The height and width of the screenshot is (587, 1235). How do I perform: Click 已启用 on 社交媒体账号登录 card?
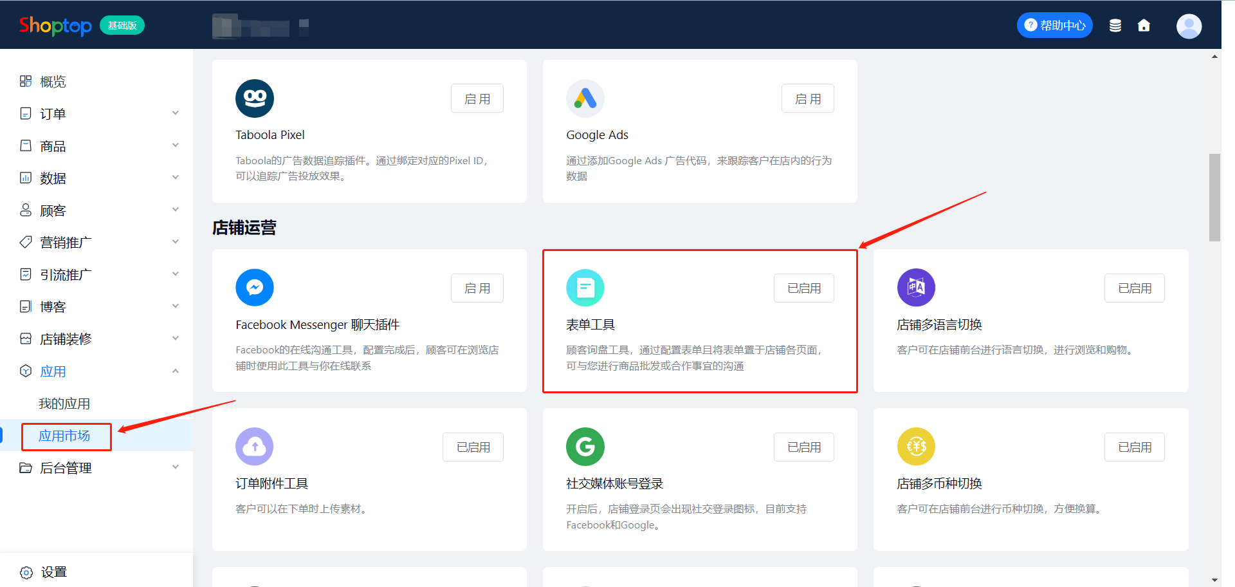pyautogui.click(x=804, y=447)
